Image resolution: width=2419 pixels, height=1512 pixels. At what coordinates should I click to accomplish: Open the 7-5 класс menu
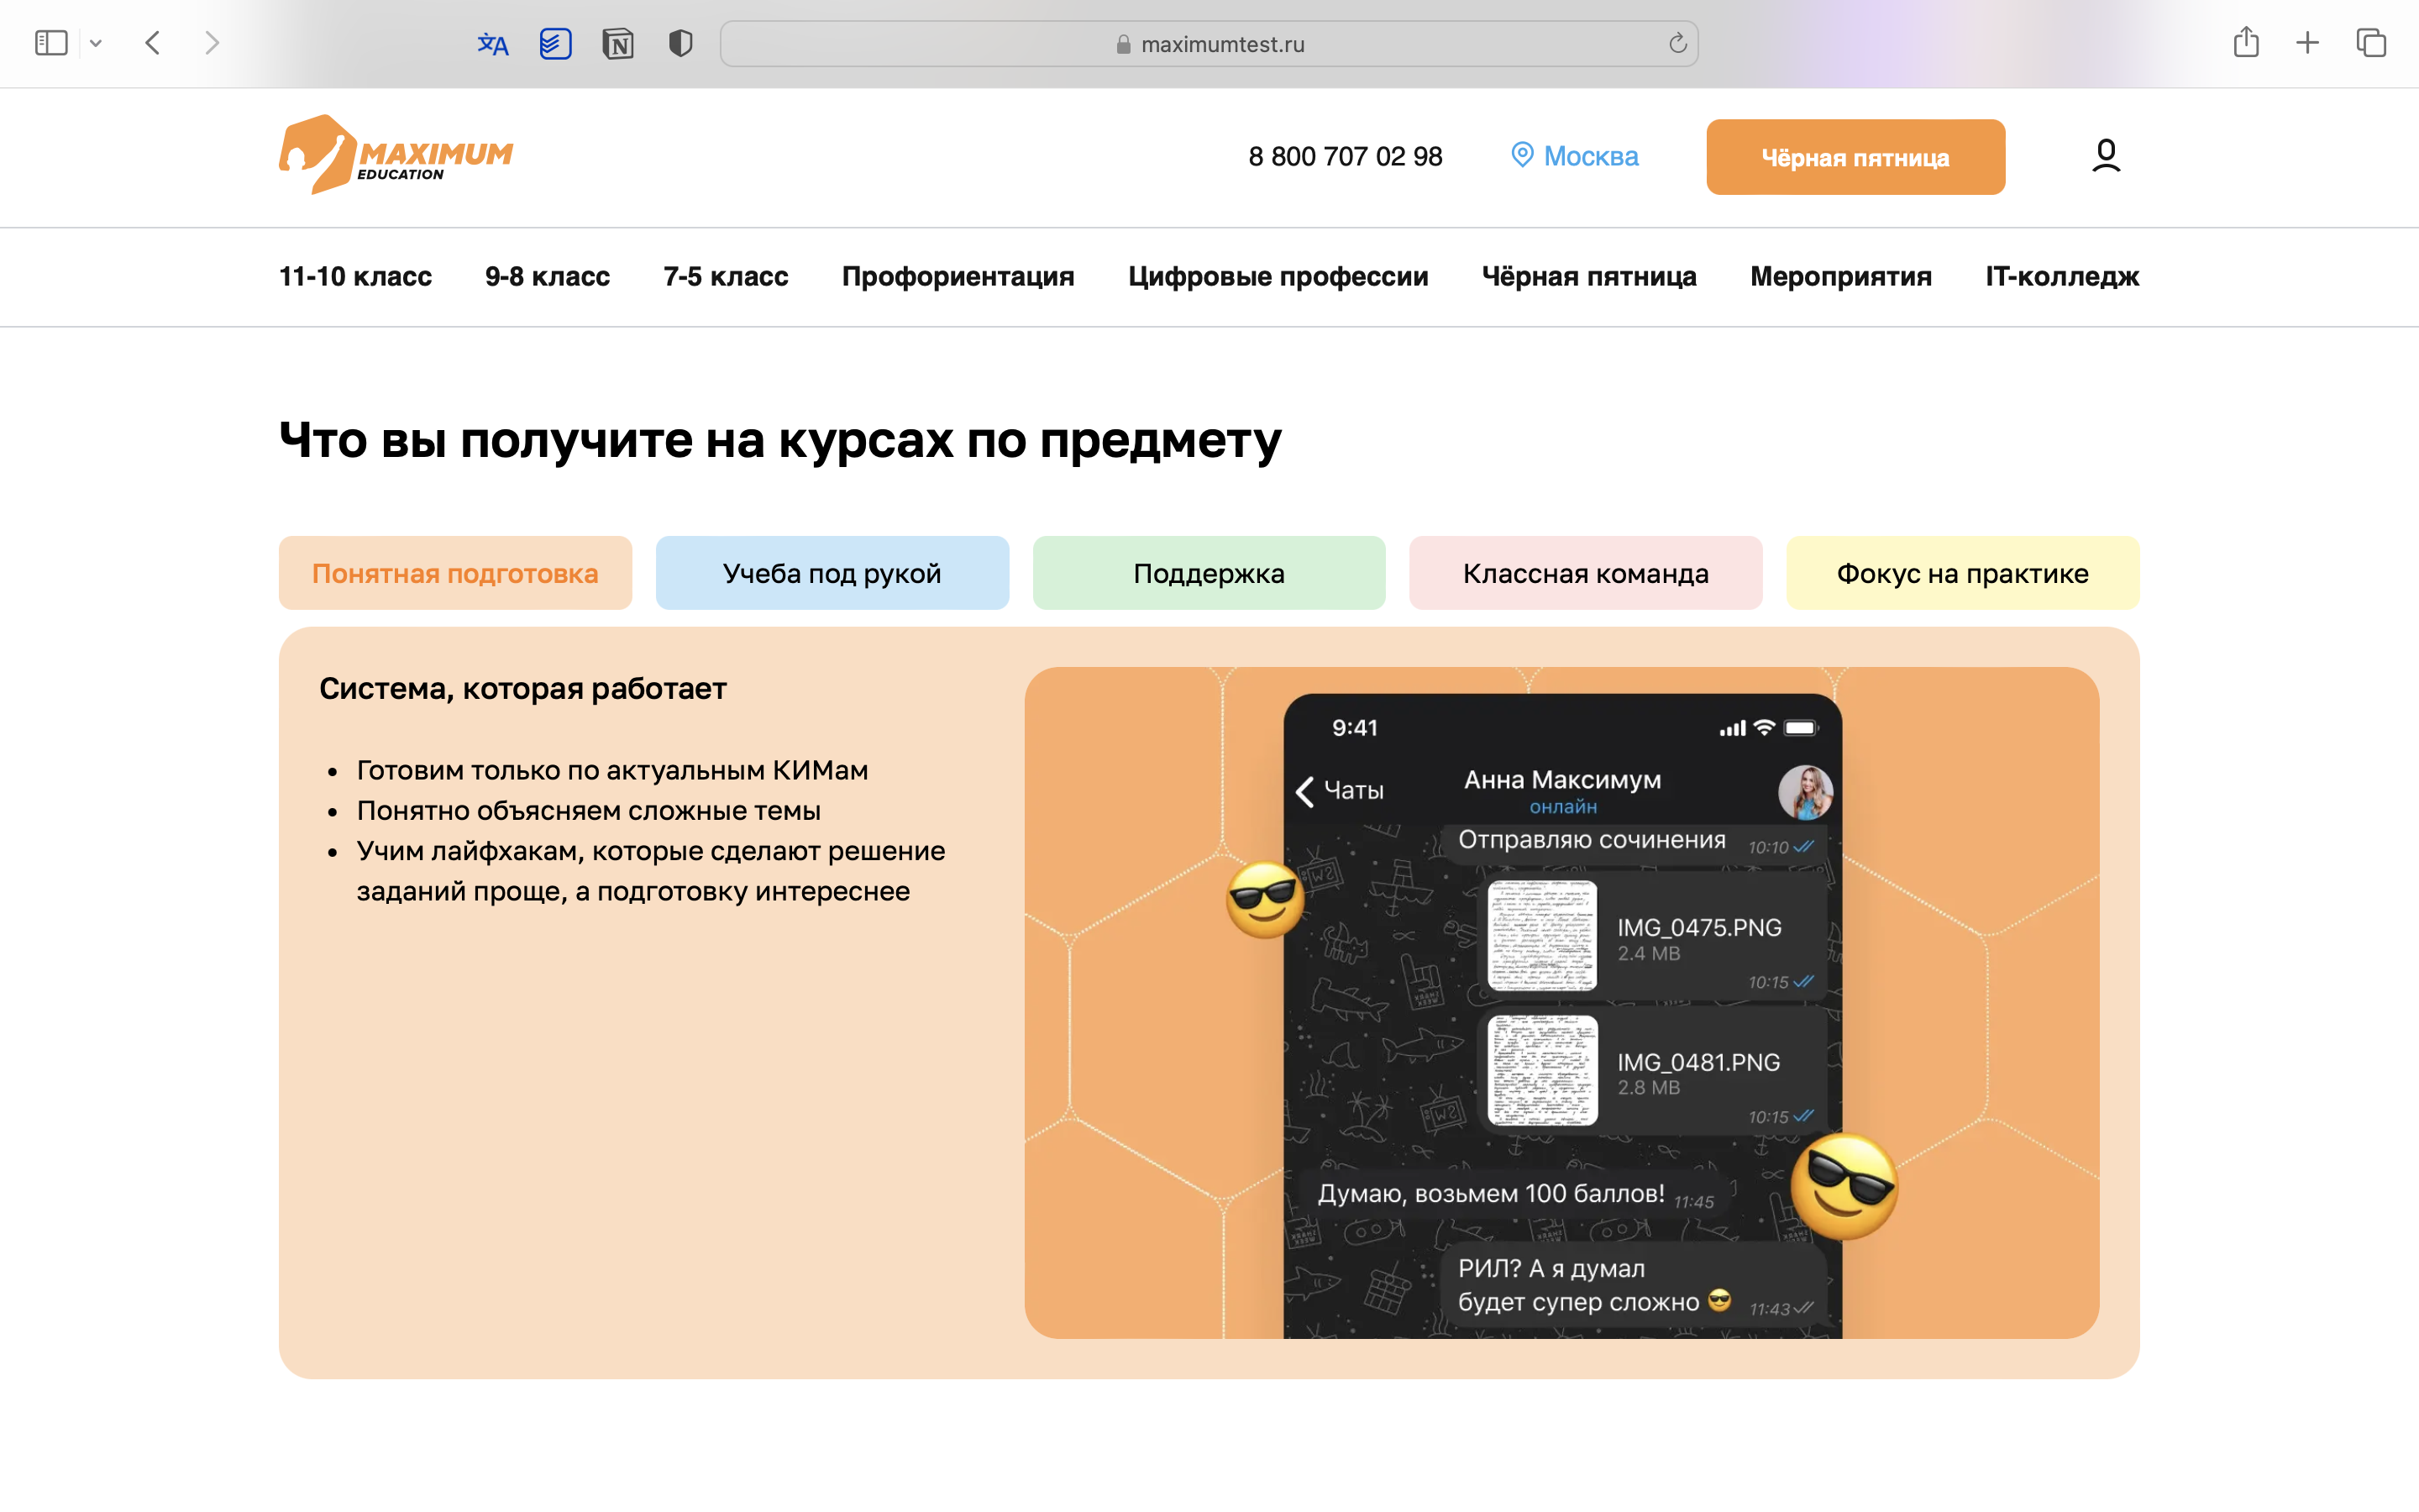[x=726, y=277]
